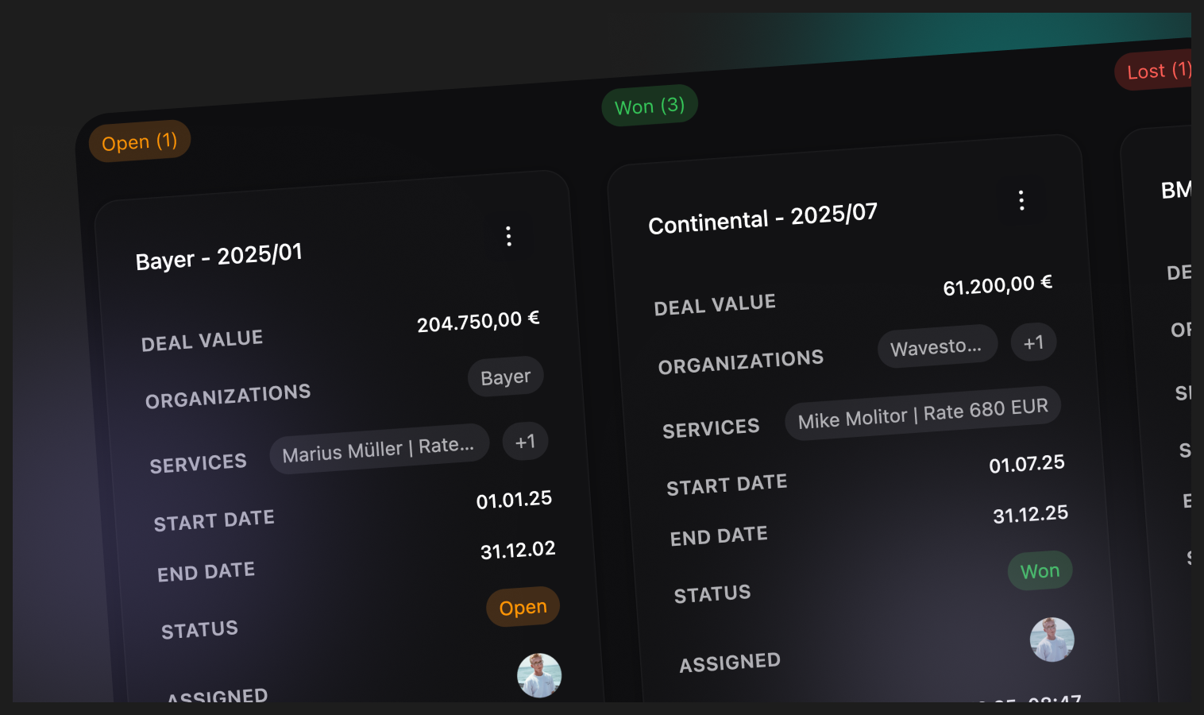Expand the +1 organizations on Continental card
Image resolution: width=1204 pixels, height=715 pixels.
1033,342
